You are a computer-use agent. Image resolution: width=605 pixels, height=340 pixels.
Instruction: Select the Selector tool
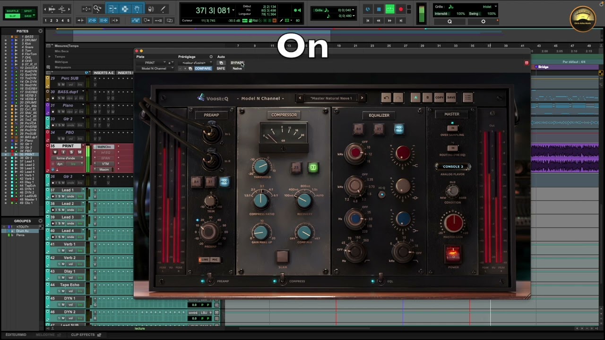point(125,8)
